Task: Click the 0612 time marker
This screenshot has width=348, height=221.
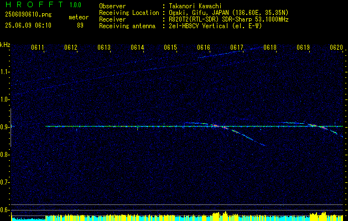Action: click(71, 47)
